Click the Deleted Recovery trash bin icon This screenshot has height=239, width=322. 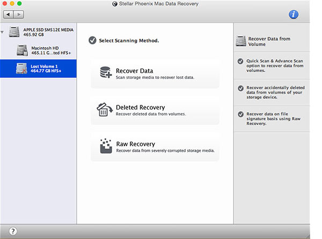tap(104, 110)
